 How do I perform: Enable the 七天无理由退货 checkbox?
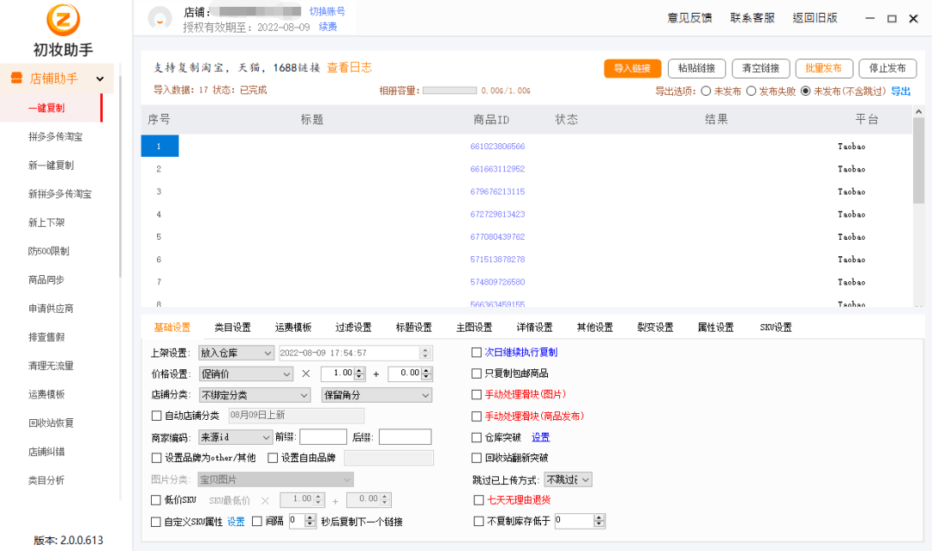click(x=478, y=500)
